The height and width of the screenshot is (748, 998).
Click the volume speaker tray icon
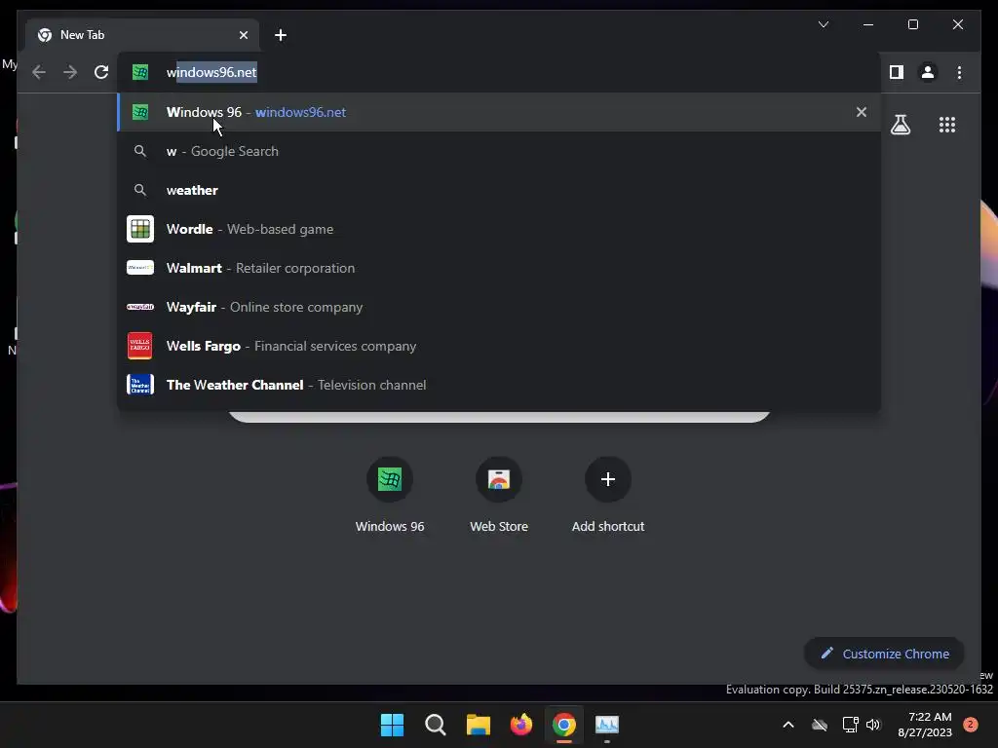873,725
